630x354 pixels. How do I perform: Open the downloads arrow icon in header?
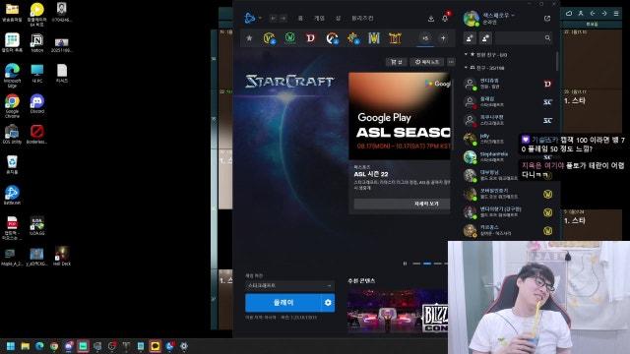(x=431, y=19)
